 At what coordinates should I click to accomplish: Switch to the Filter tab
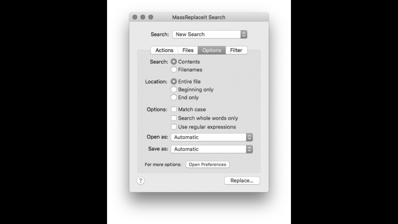tap(236, 50)
